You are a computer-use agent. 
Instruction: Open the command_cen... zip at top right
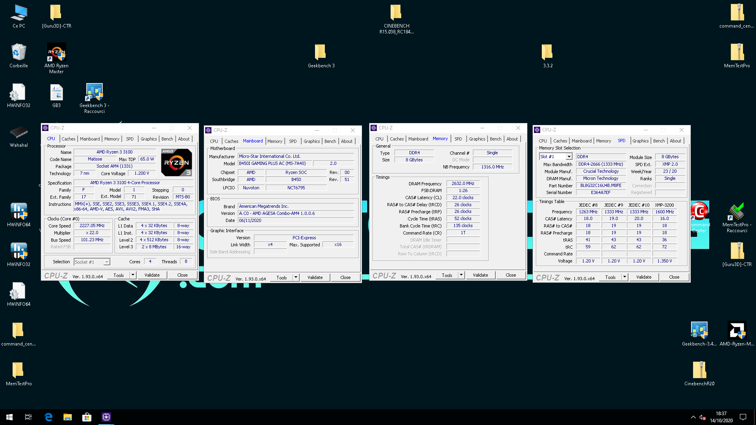737,16
